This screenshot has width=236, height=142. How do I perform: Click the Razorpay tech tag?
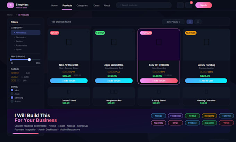click(158, 123)
